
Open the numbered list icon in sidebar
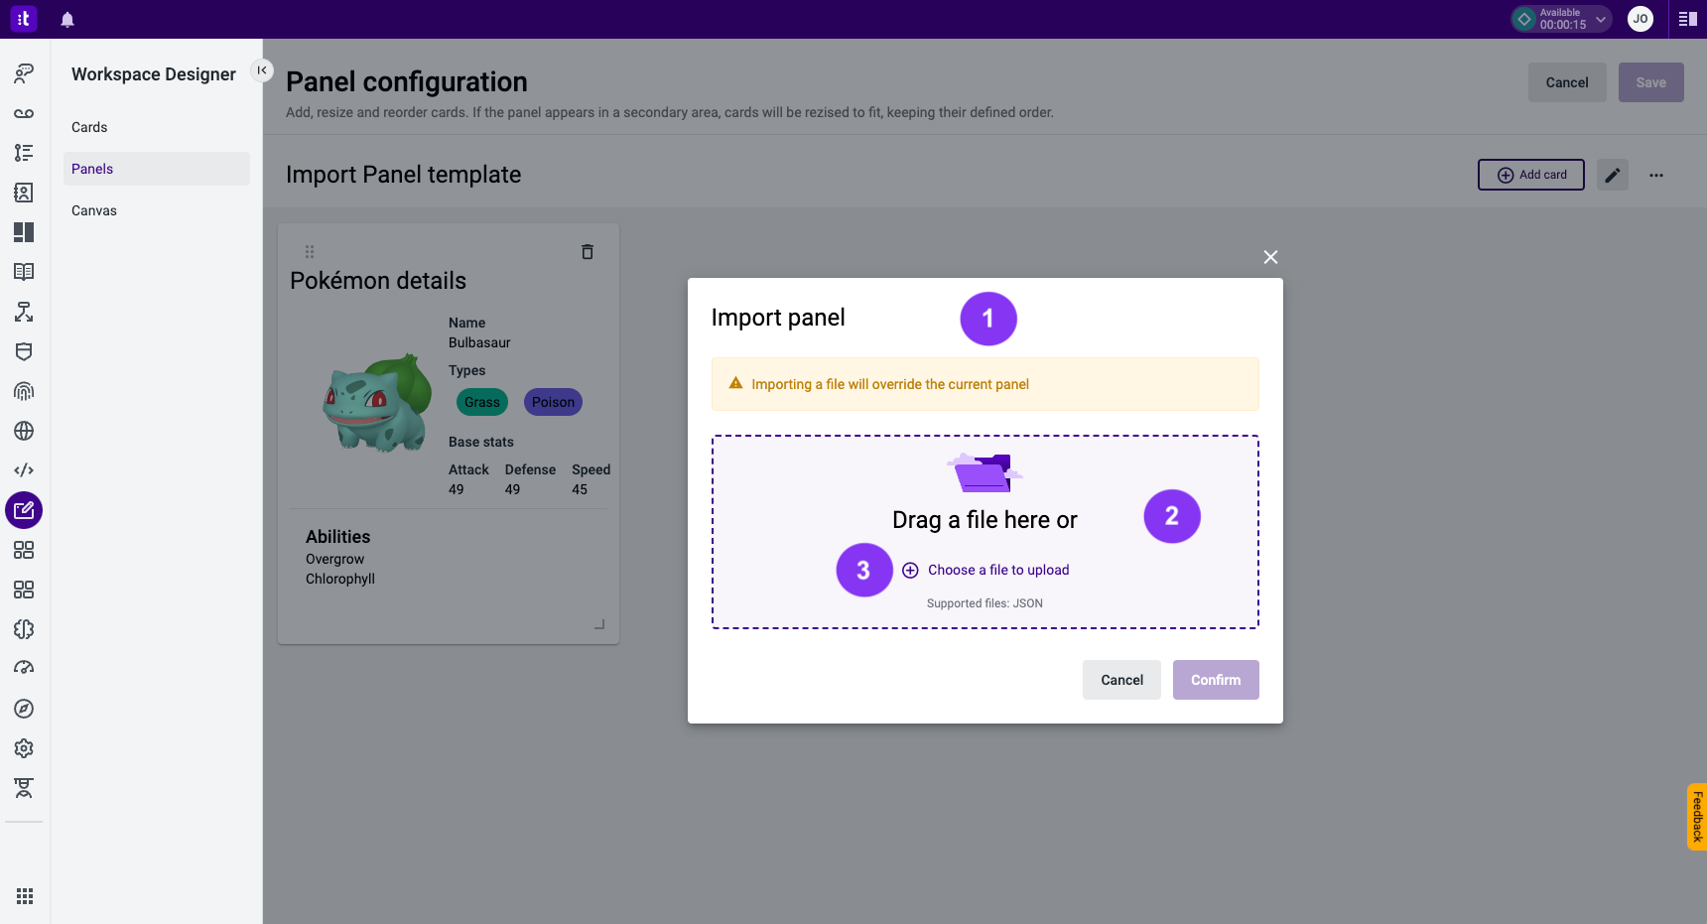pos(24,153)
